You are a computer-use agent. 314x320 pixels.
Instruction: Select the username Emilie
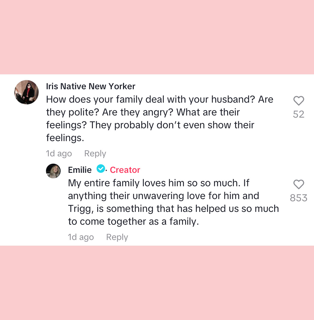(x=80, y=170)
